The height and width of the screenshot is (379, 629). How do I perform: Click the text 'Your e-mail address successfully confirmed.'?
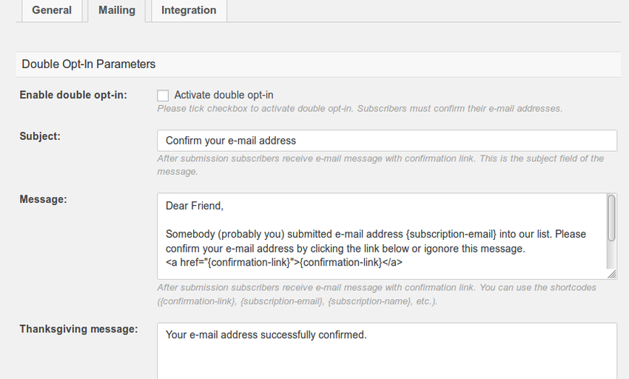click(x=266, y=335)
